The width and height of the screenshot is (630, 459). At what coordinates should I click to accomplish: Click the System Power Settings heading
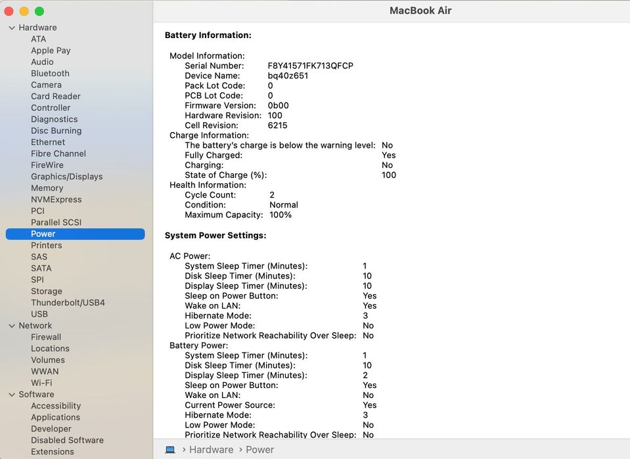pyautogui.click(x=215, y=235)
